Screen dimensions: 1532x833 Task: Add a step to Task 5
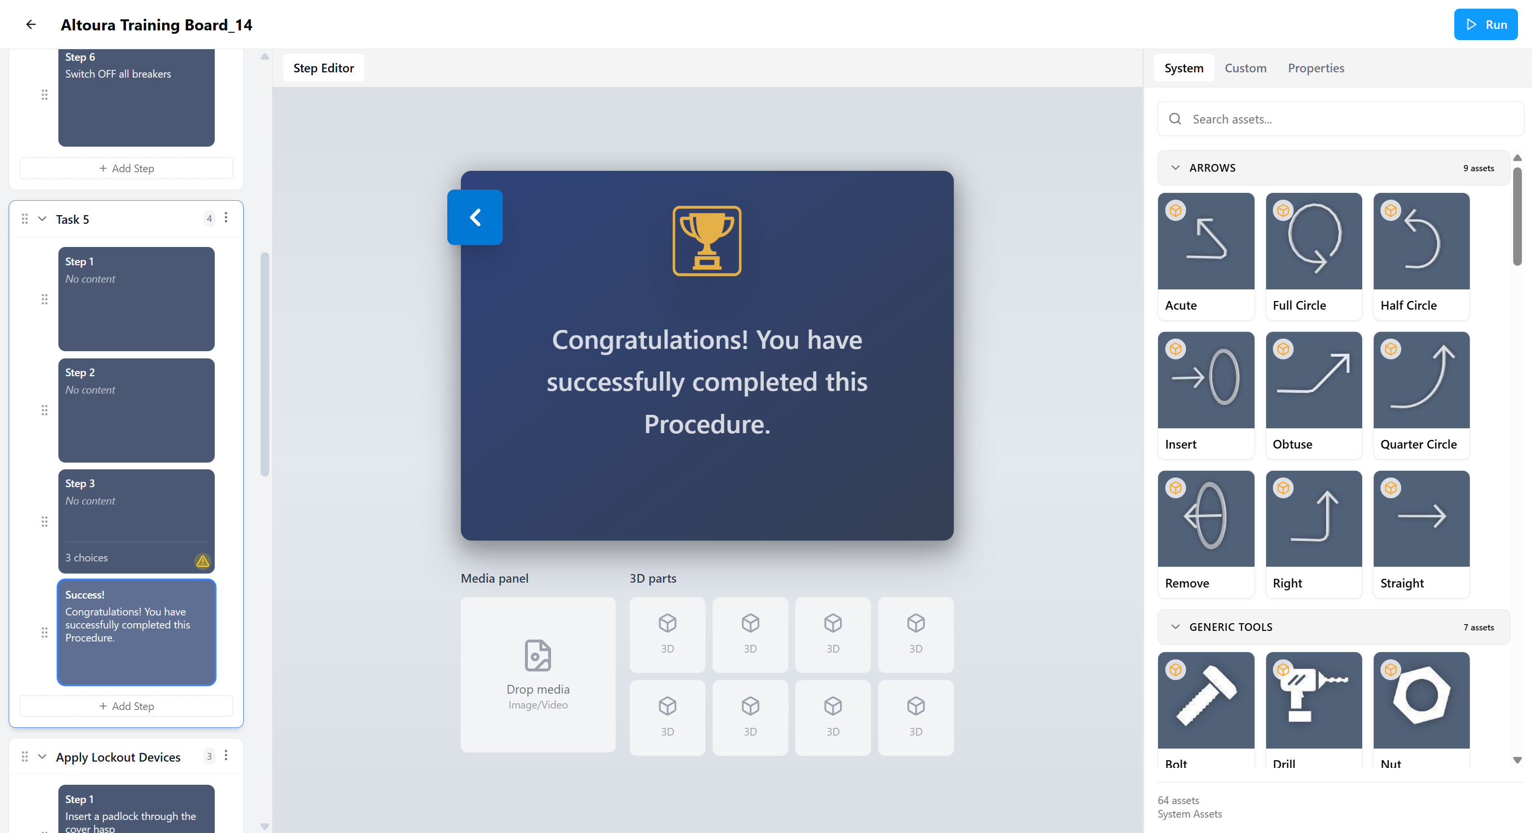pyautogui.click(x=126, y=706)
